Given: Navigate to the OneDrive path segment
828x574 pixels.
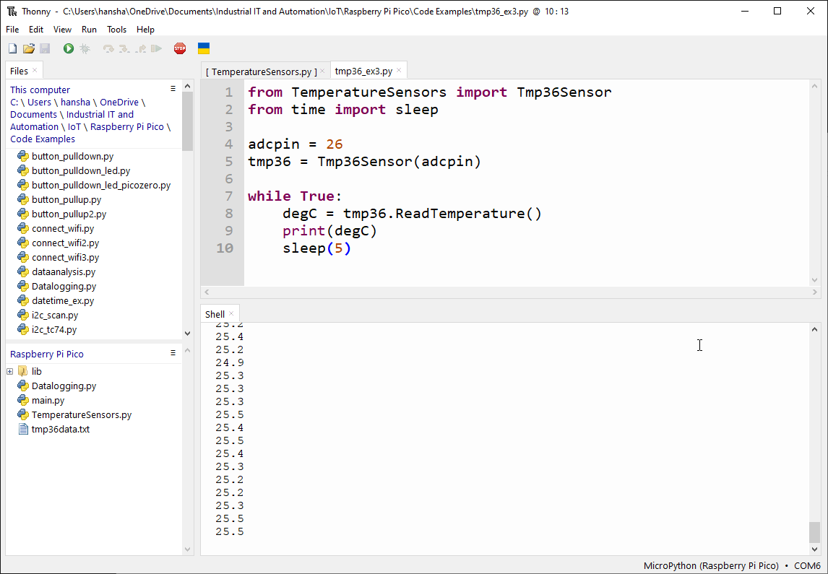Looking at the screenshot, I should click(119, 102).
